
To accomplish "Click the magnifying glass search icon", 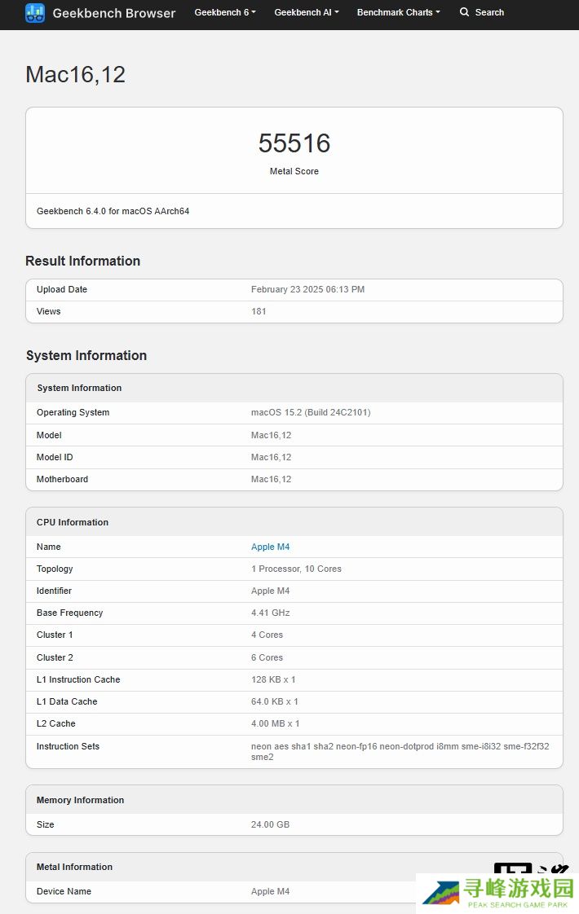I will click(x=465, y=12).
